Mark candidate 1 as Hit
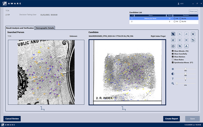 click(175, 19)
